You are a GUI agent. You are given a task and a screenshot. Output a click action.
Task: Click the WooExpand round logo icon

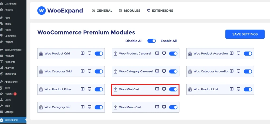[41, 11]
